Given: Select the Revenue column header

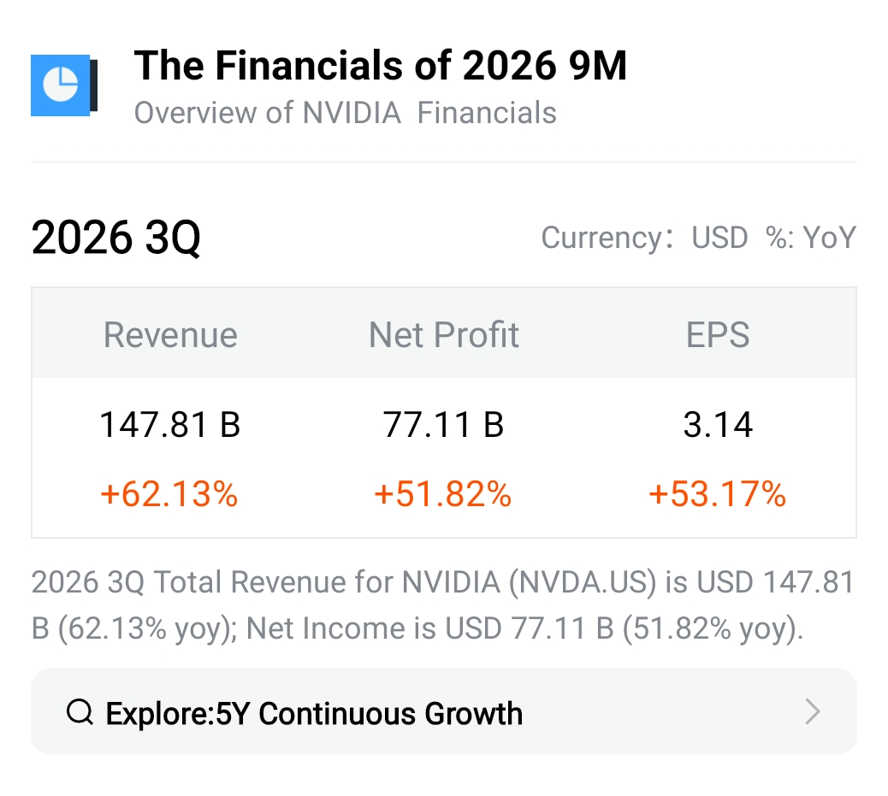Looking at the screenshot, I should pos(170,334).
